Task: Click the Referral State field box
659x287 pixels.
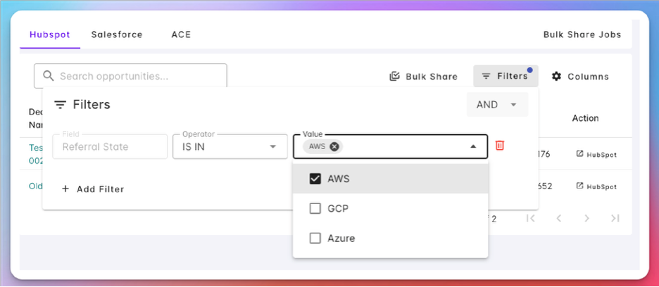Action: (x=110, y=146)
